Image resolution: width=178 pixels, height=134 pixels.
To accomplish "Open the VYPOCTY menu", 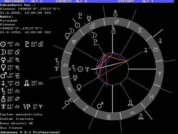I will [64, 1].
